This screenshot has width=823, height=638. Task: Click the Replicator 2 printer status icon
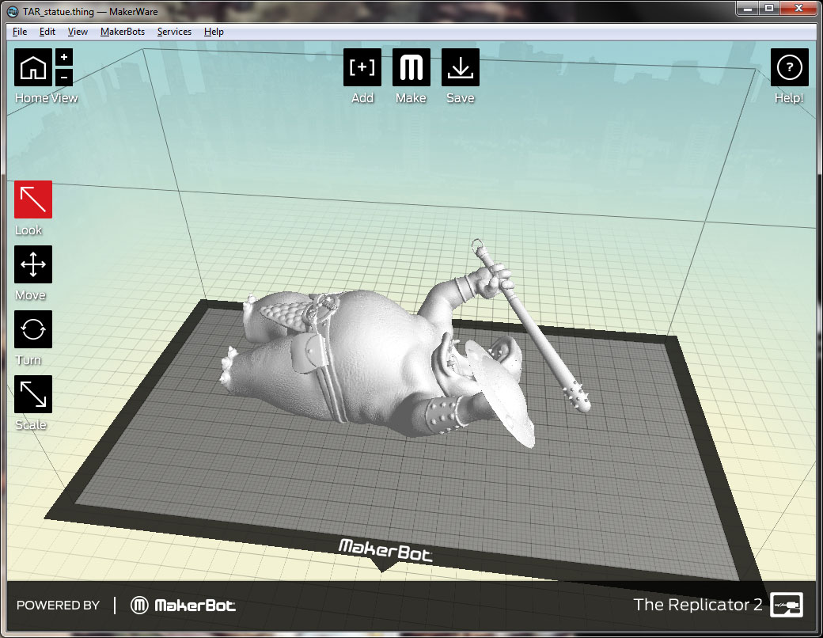[787, 605]
